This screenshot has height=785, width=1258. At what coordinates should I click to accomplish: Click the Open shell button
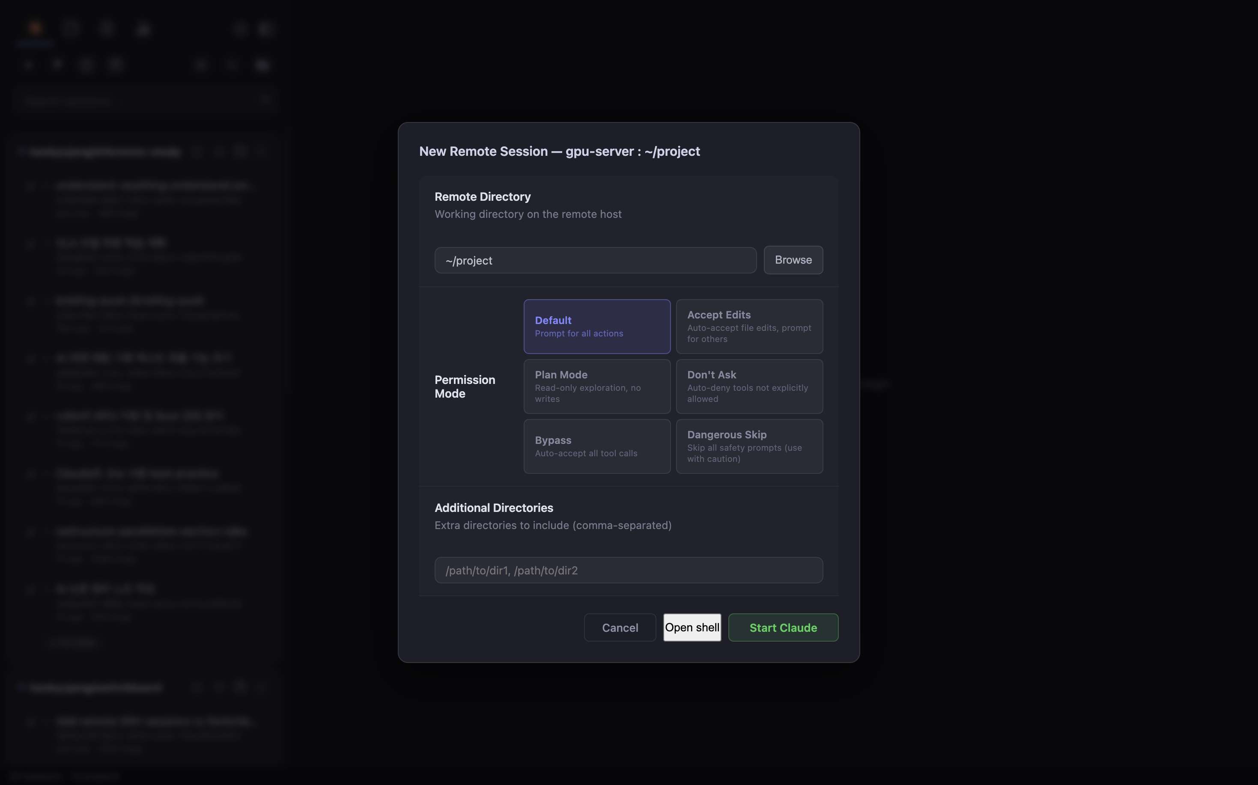(692, 627)
